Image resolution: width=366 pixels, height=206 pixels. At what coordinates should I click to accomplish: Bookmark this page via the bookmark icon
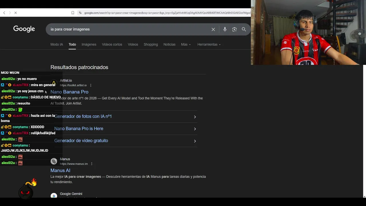pos(73,13)
